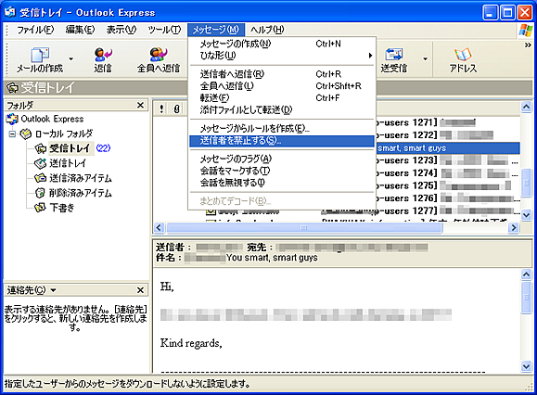This screenshot has height=395, width=537.
Task: Sort by attachment paperclip column header
Action: pos(176,109)
